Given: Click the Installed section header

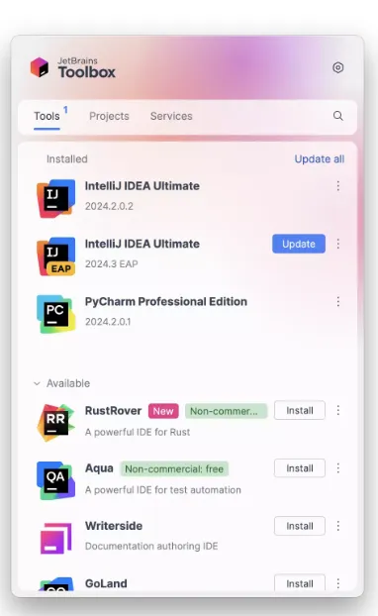Looking at the screenshot, I should pyautogui.click(x=67, y=158).
